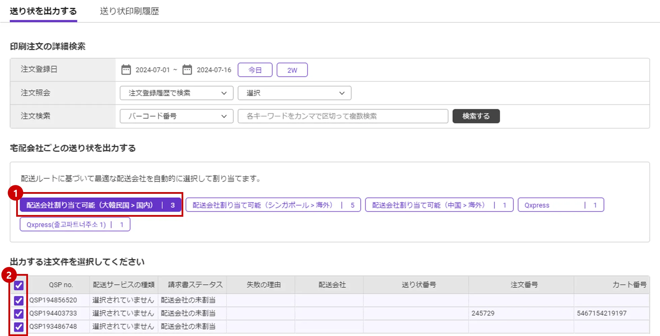
Task: Click 配送会社の未割当 in the QSP194403733 row
Action: coord(188,313)
